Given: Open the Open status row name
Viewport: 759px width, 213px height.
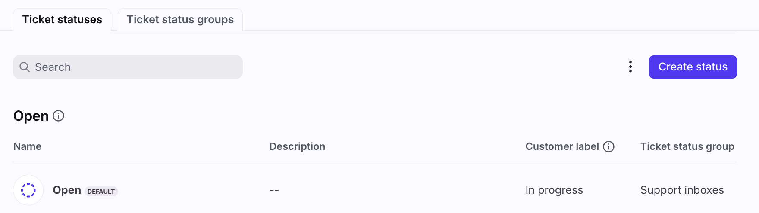Looking at the screenshot, I should (x=67, y=190).
